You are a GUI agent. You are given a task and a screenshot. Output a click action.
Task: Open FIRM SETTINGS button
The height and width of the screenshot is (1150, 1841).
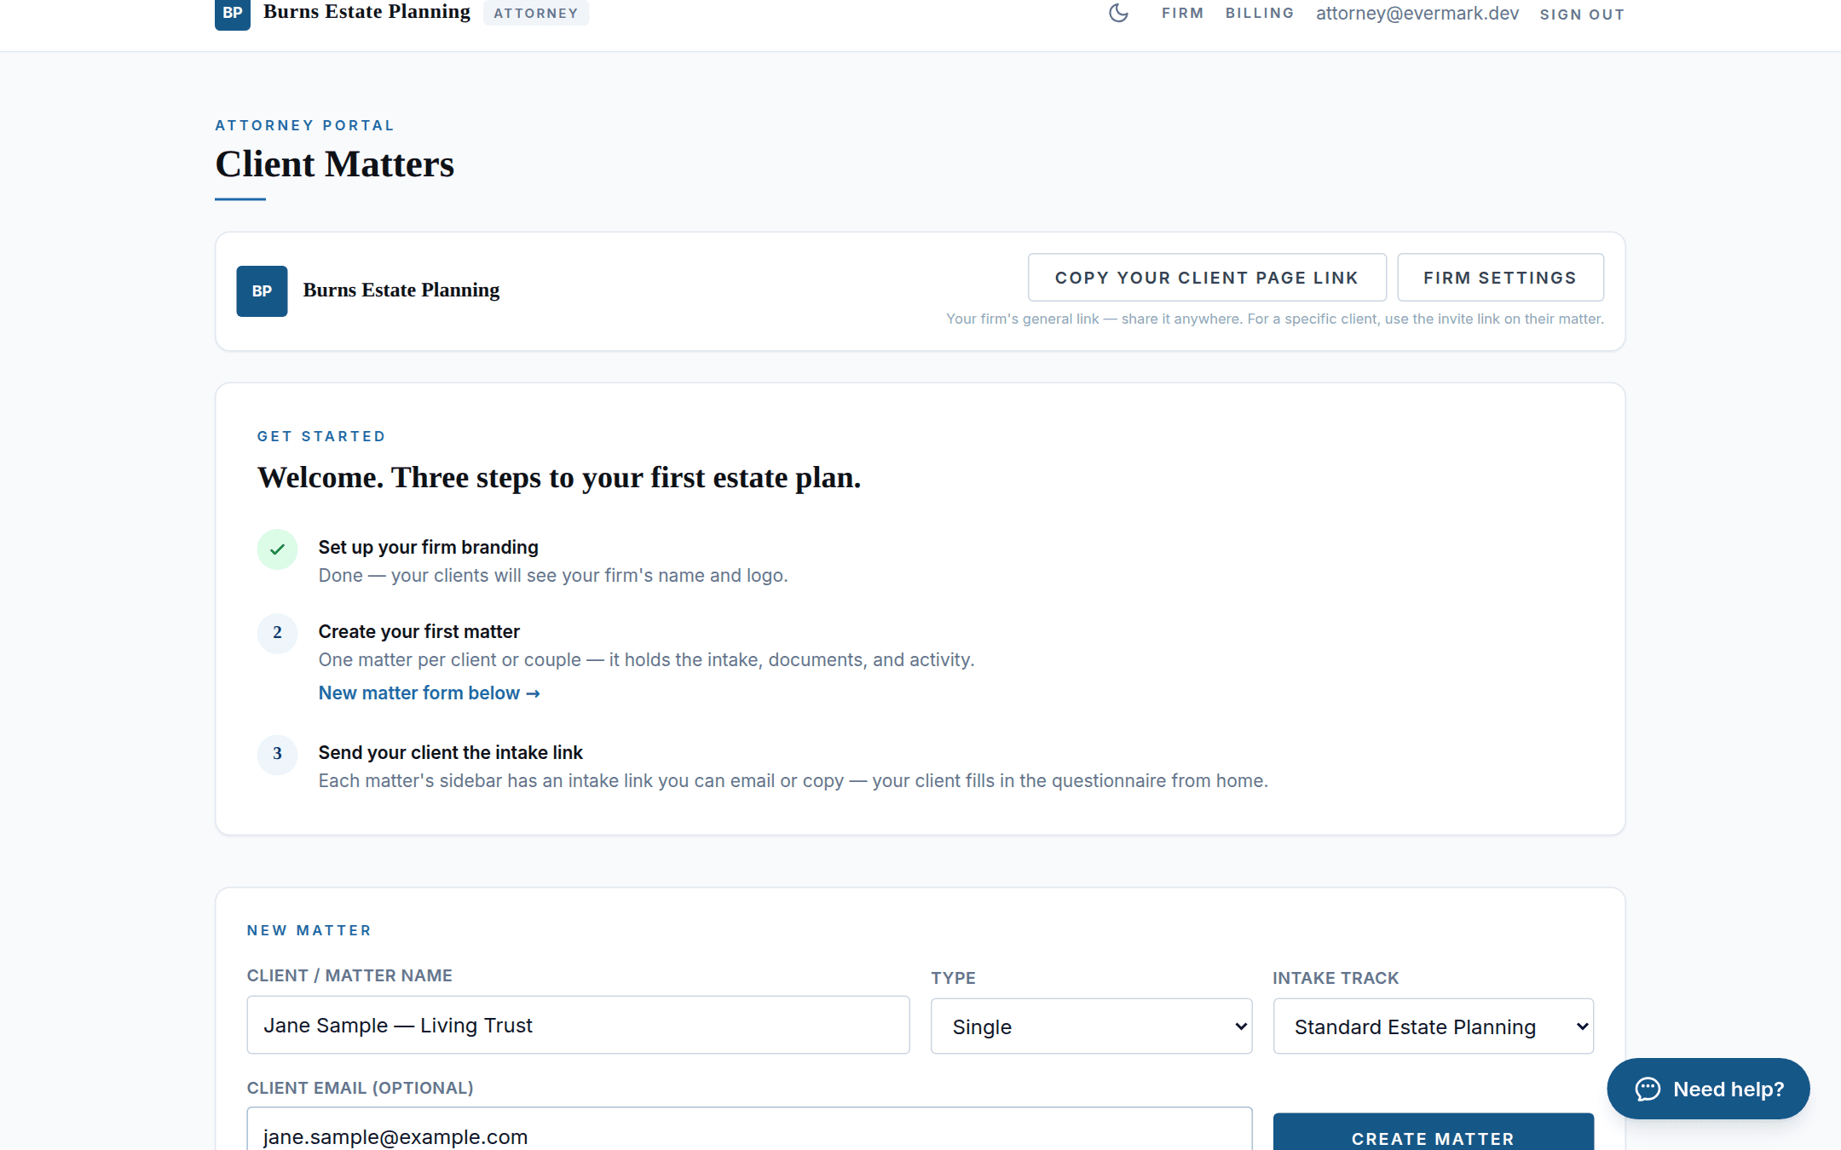pyautogui.click(x=1500, y=278)
